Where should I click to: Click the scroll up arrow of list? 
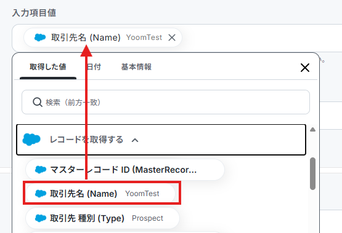(313, 130)
